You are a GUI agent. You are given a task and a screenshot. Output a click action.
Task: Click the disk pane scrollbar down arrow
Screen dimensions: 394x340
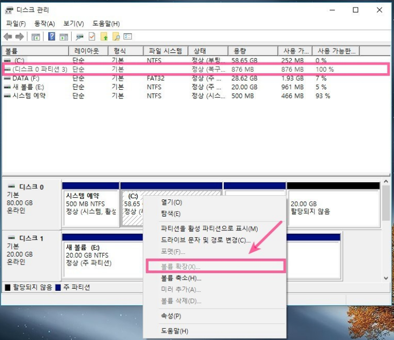(x=385, y=278)
